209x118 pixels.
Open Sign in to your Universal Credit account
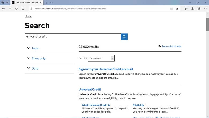(x=106, y=69)
